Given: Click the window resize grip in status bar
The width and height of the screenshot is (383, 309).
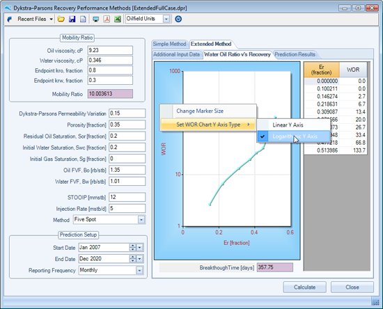Looking at the screenshot, I should [375, 302].
